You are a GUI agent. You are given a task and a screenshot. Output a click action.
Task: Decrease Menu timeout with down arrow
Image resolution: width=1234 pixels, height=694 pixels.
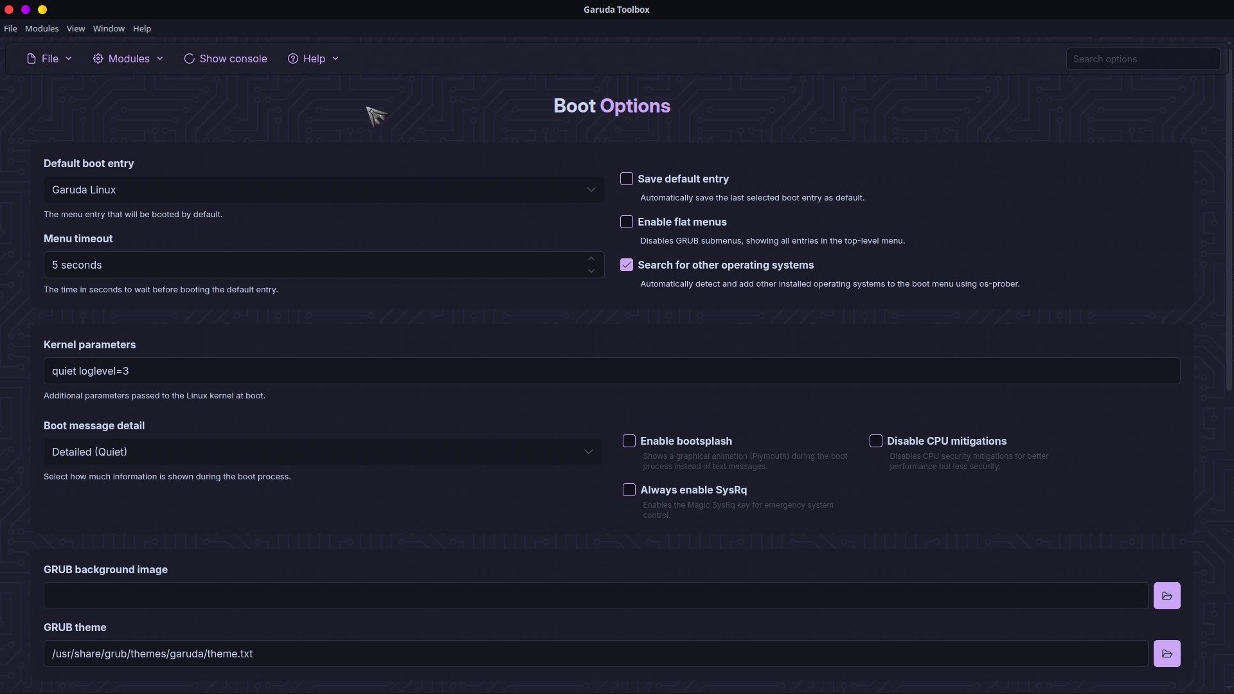click(x=591, y=271)
